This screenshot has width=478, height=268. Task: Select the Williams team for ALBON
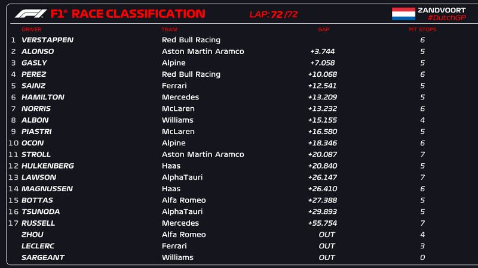(x=178, y=120)
